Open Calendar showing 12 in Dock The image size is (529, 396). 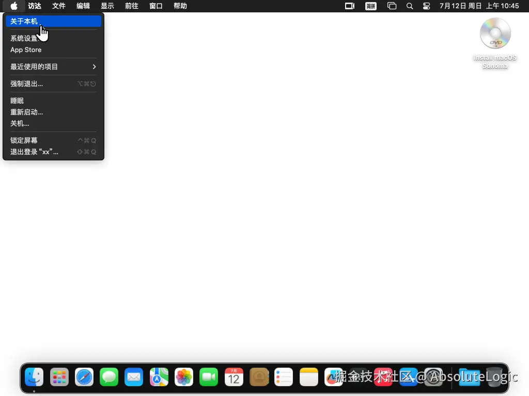click(x=234, y=377)
